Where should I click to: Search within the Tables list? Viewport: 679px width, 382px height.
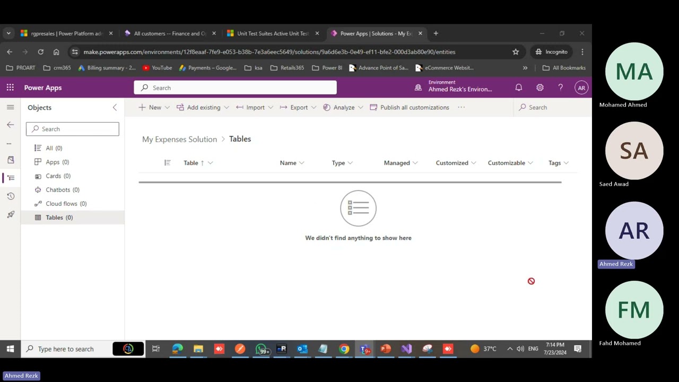[552, 107]
